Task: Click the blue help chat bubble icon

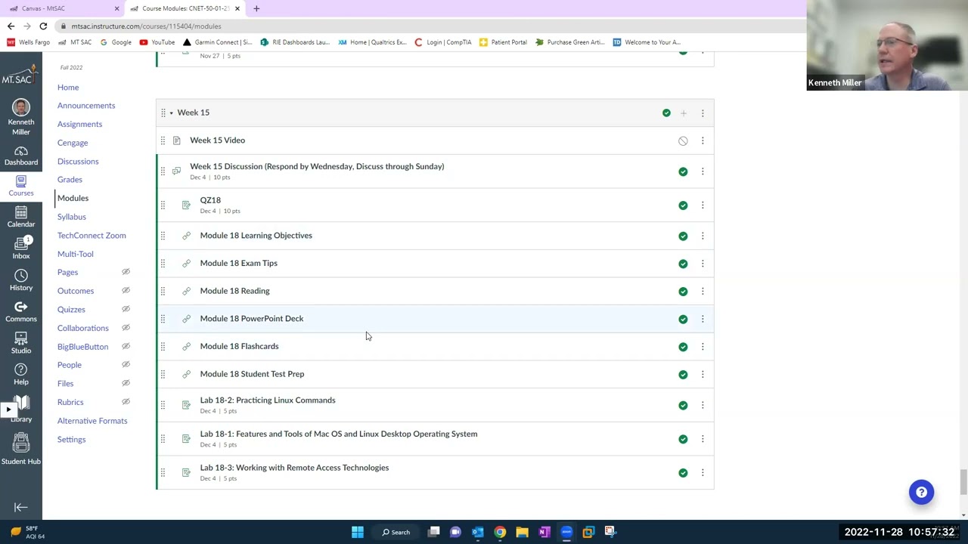Action: tap(921, 493)
